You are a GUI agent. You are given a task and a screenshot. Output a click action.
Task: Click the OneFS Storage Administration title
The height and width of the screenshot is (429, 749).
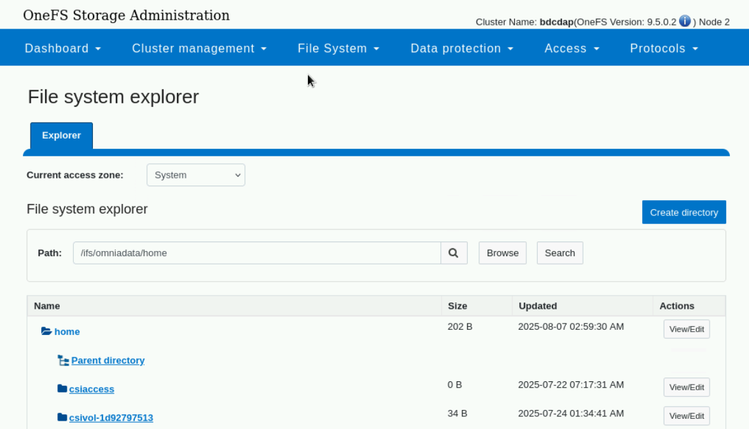point(126,15)
